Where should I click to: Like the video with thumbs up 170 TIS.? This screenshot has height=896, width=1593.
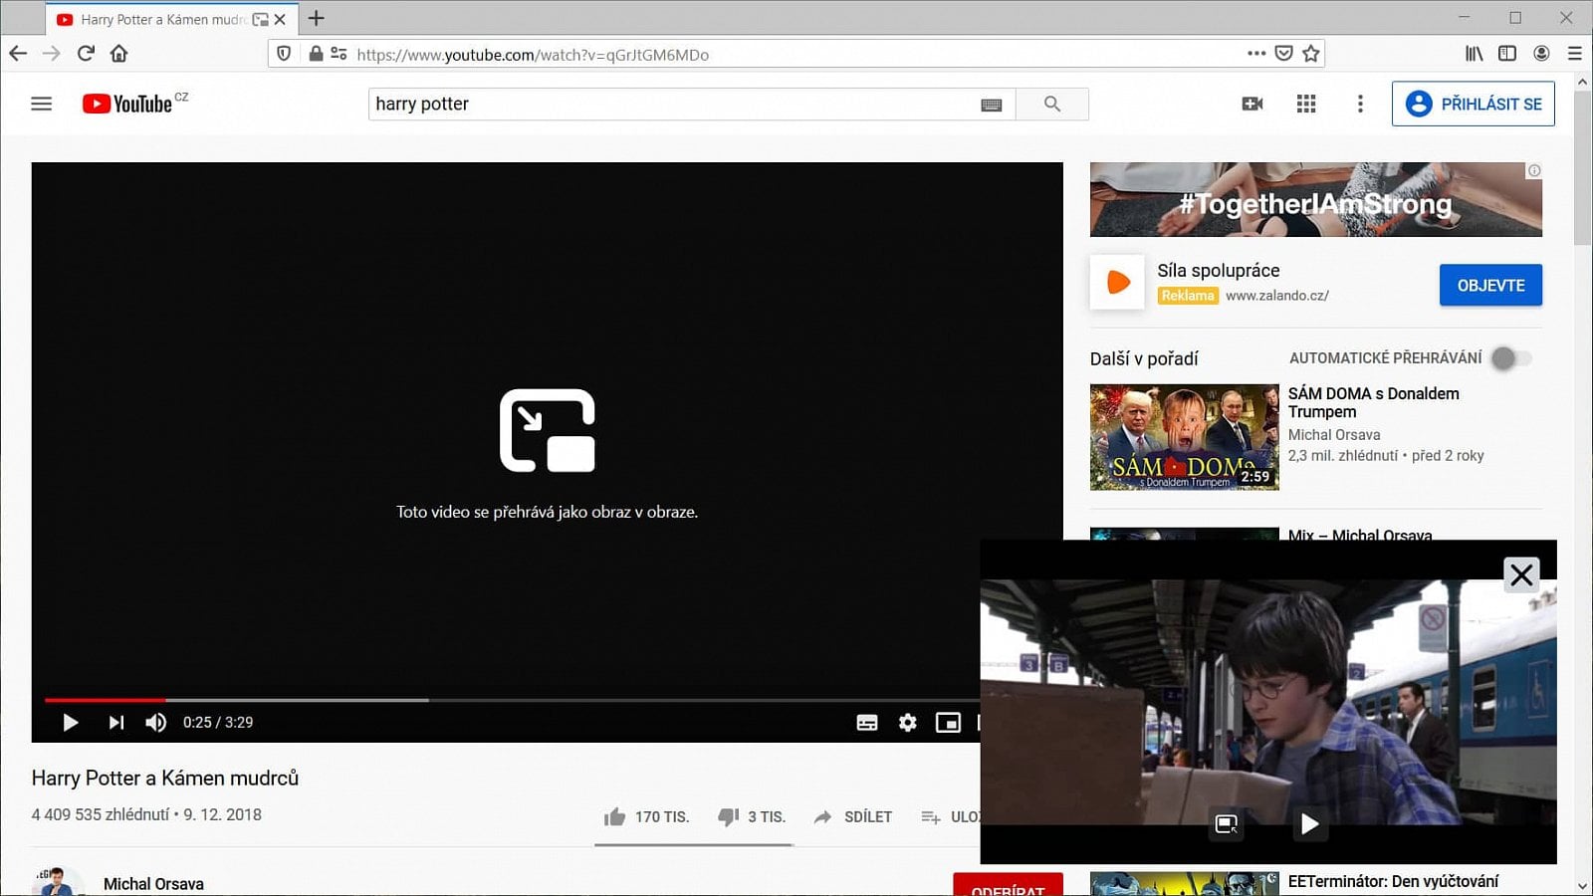coord(646,816)
